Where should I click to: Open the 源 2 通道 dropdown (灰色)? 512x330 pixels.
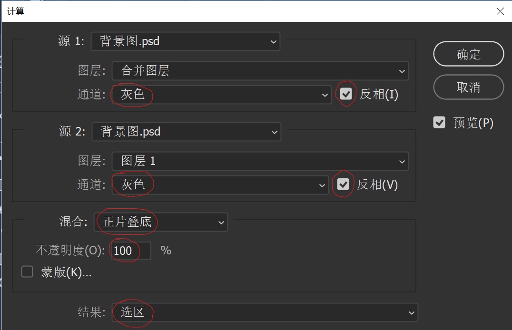point(220,185)
